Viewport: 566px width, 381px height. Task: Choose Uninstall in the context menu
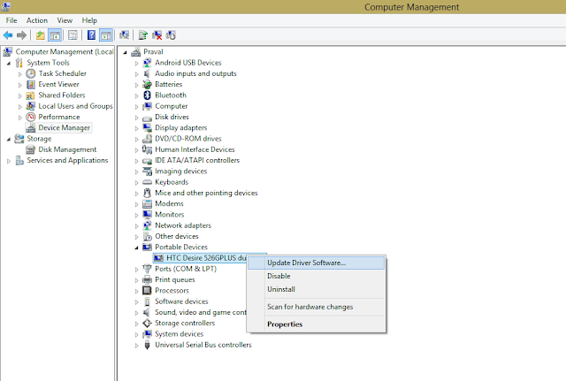click(x=317, y=289)
